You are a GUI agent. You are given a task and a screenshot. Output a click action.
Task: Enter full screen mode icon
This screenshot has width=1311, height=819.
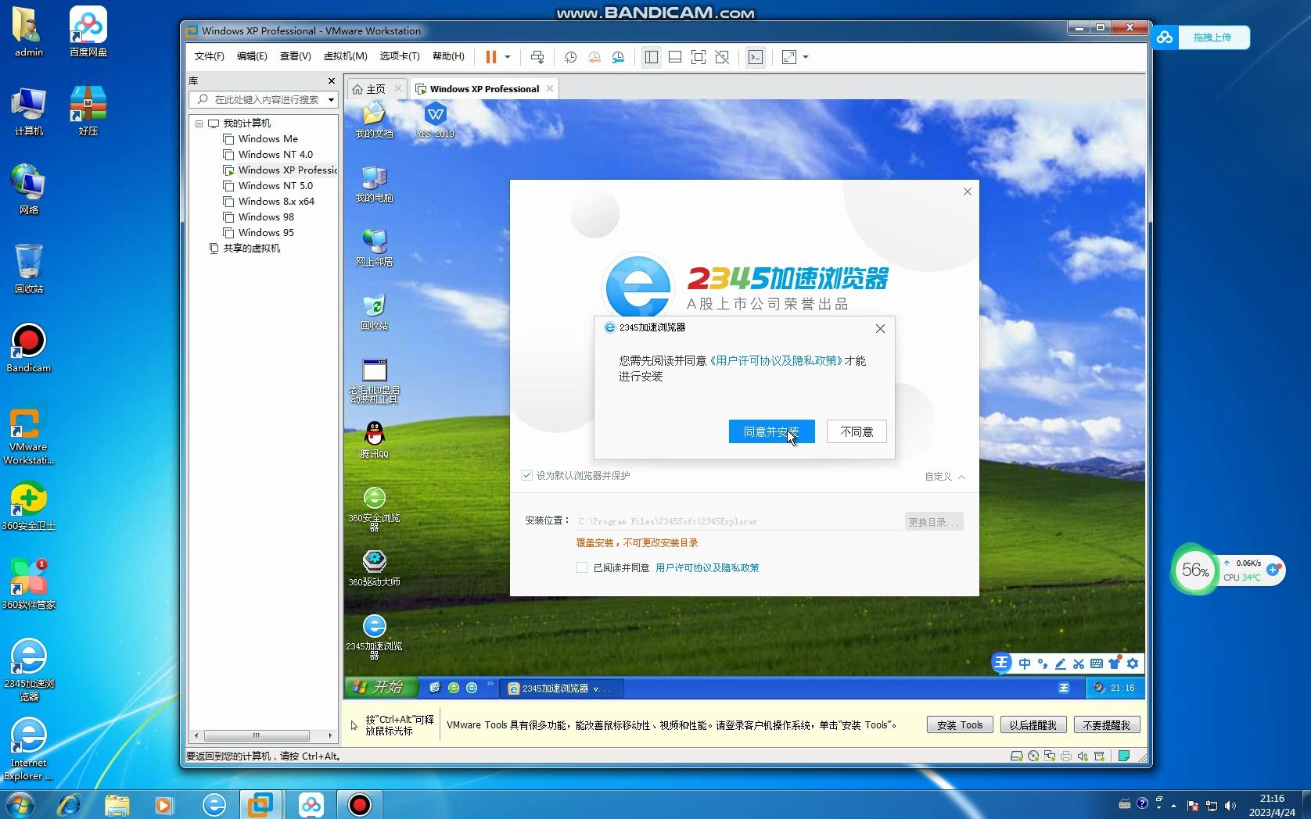699,57
